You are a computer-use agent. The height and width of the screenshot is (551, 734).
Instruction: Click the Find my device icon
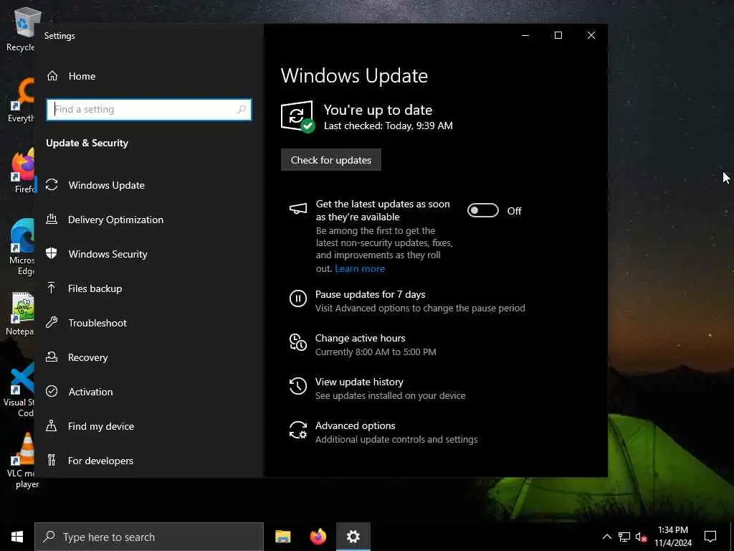click(x=52, y=425)
